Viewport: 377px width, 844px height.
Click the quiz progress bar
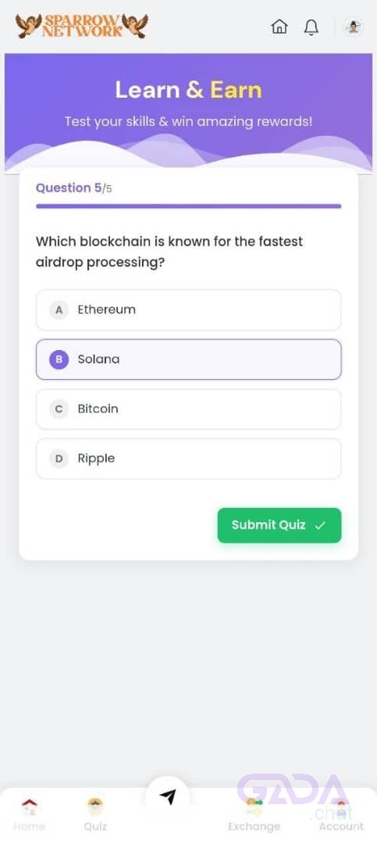click(188, 206)
